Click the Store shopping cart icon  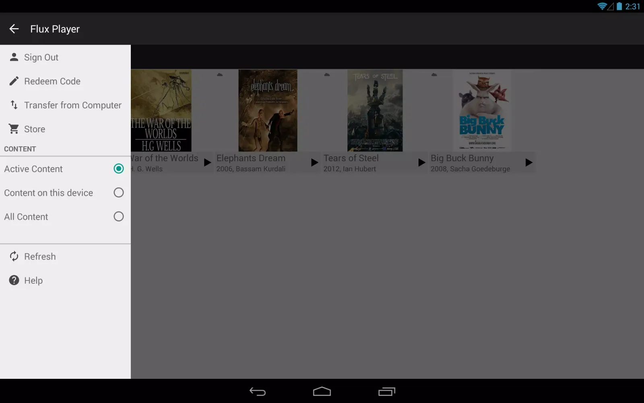pyautogui.click(x=14, y=129)
